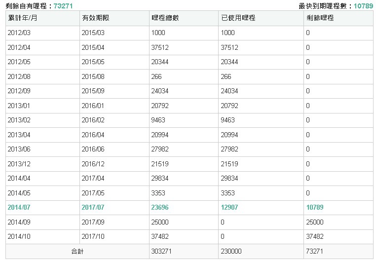
Task: Click total mileage 37482 in 2014/10 row
Action: [x=160, y=236]
